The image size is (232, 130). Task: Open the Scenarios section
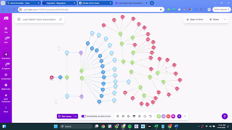point(6,56)
